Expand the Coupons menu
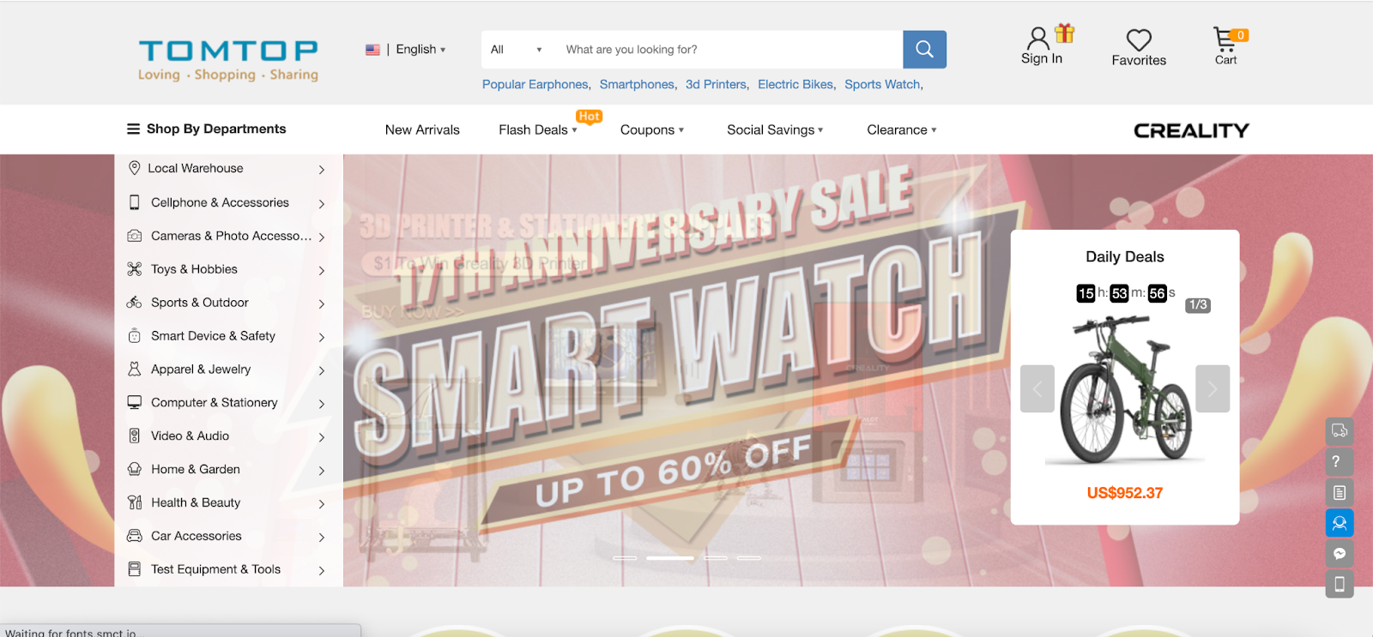 click(x=652, y=129)
